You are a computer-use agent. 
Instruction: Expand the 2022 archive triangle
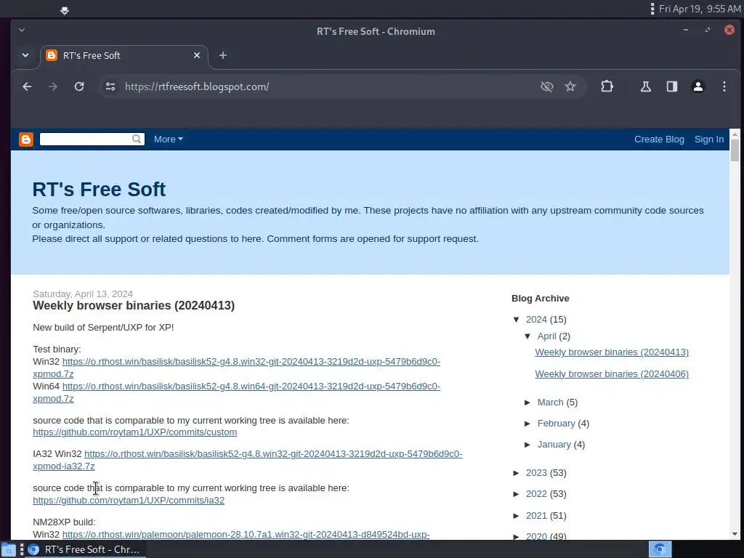(x=517, y=494)
